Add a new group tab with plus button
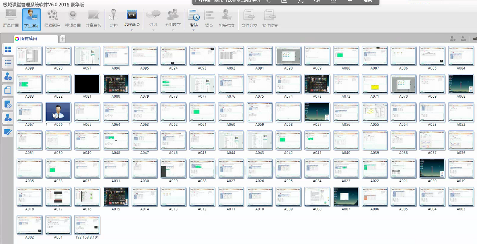Viewport: 477px width, 244px height. coord(63,39)
